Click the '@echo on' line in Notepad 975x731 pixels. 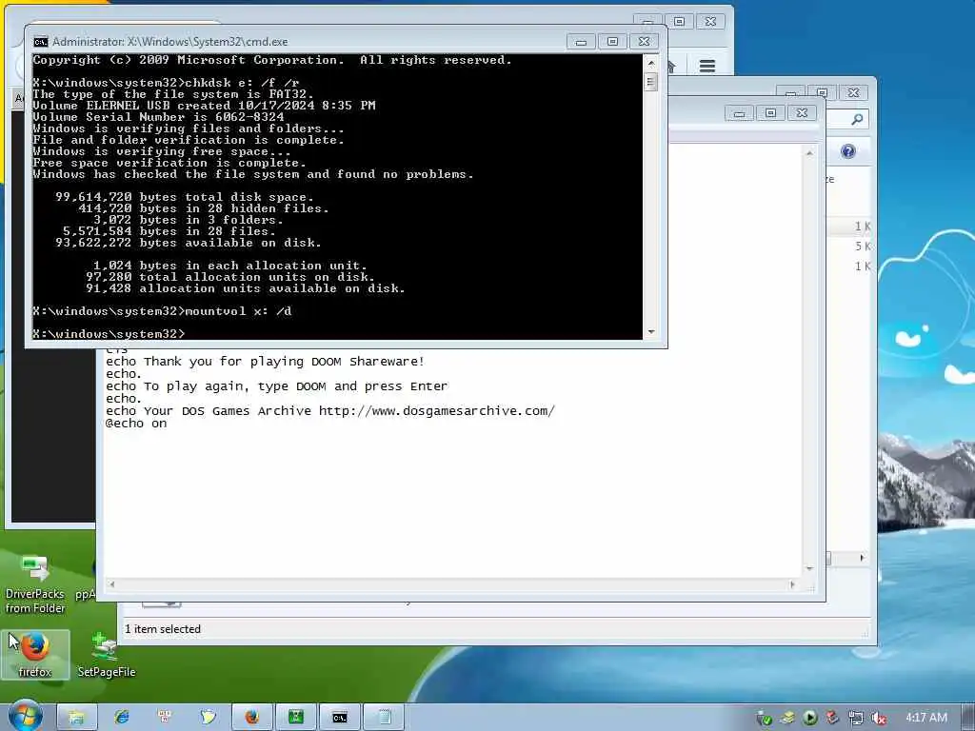[x=136, y=424]
